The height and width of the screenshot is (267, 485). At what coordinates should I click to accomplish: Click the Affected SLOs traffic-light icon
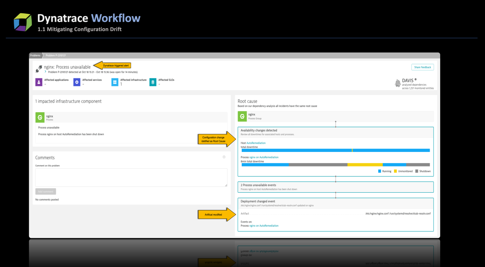(x=153, y=82)
